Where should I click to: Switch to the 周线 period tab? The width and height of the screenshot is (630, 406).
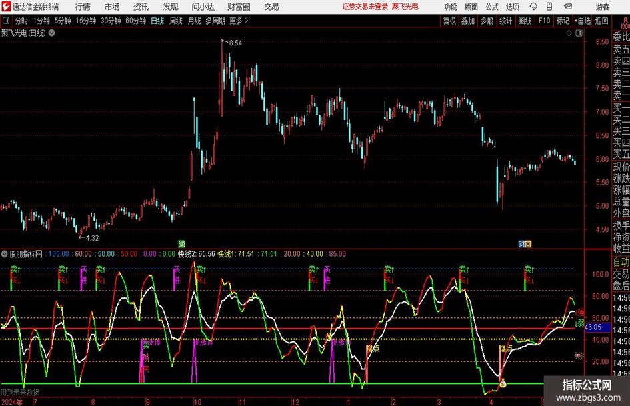(x=176, y=21)
